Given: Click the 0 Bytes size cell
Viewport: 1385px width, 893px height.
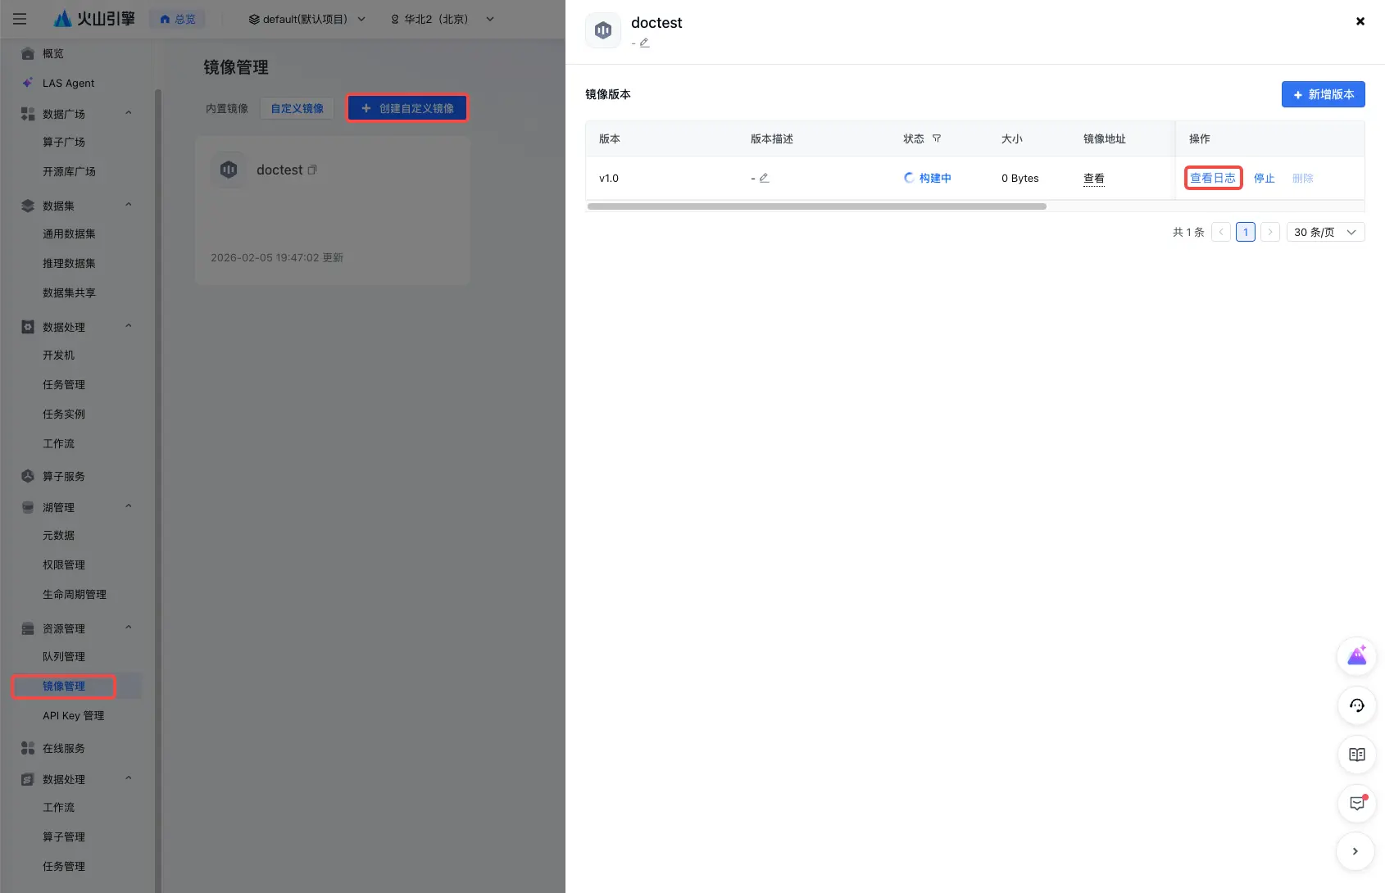Looking at the screenshot, I should (1020, 178).
